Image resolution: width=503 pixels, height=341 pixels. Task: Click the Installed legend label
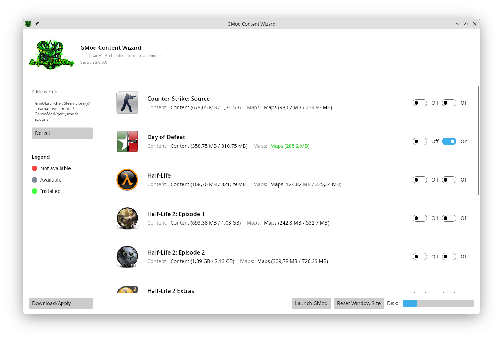[x=50, y=191]
